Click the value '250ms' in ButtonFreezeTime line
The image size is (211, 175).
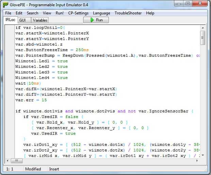tap(82, 50)
